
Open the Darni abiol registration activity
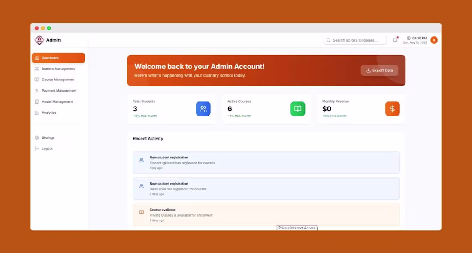(x=266, y=189)
